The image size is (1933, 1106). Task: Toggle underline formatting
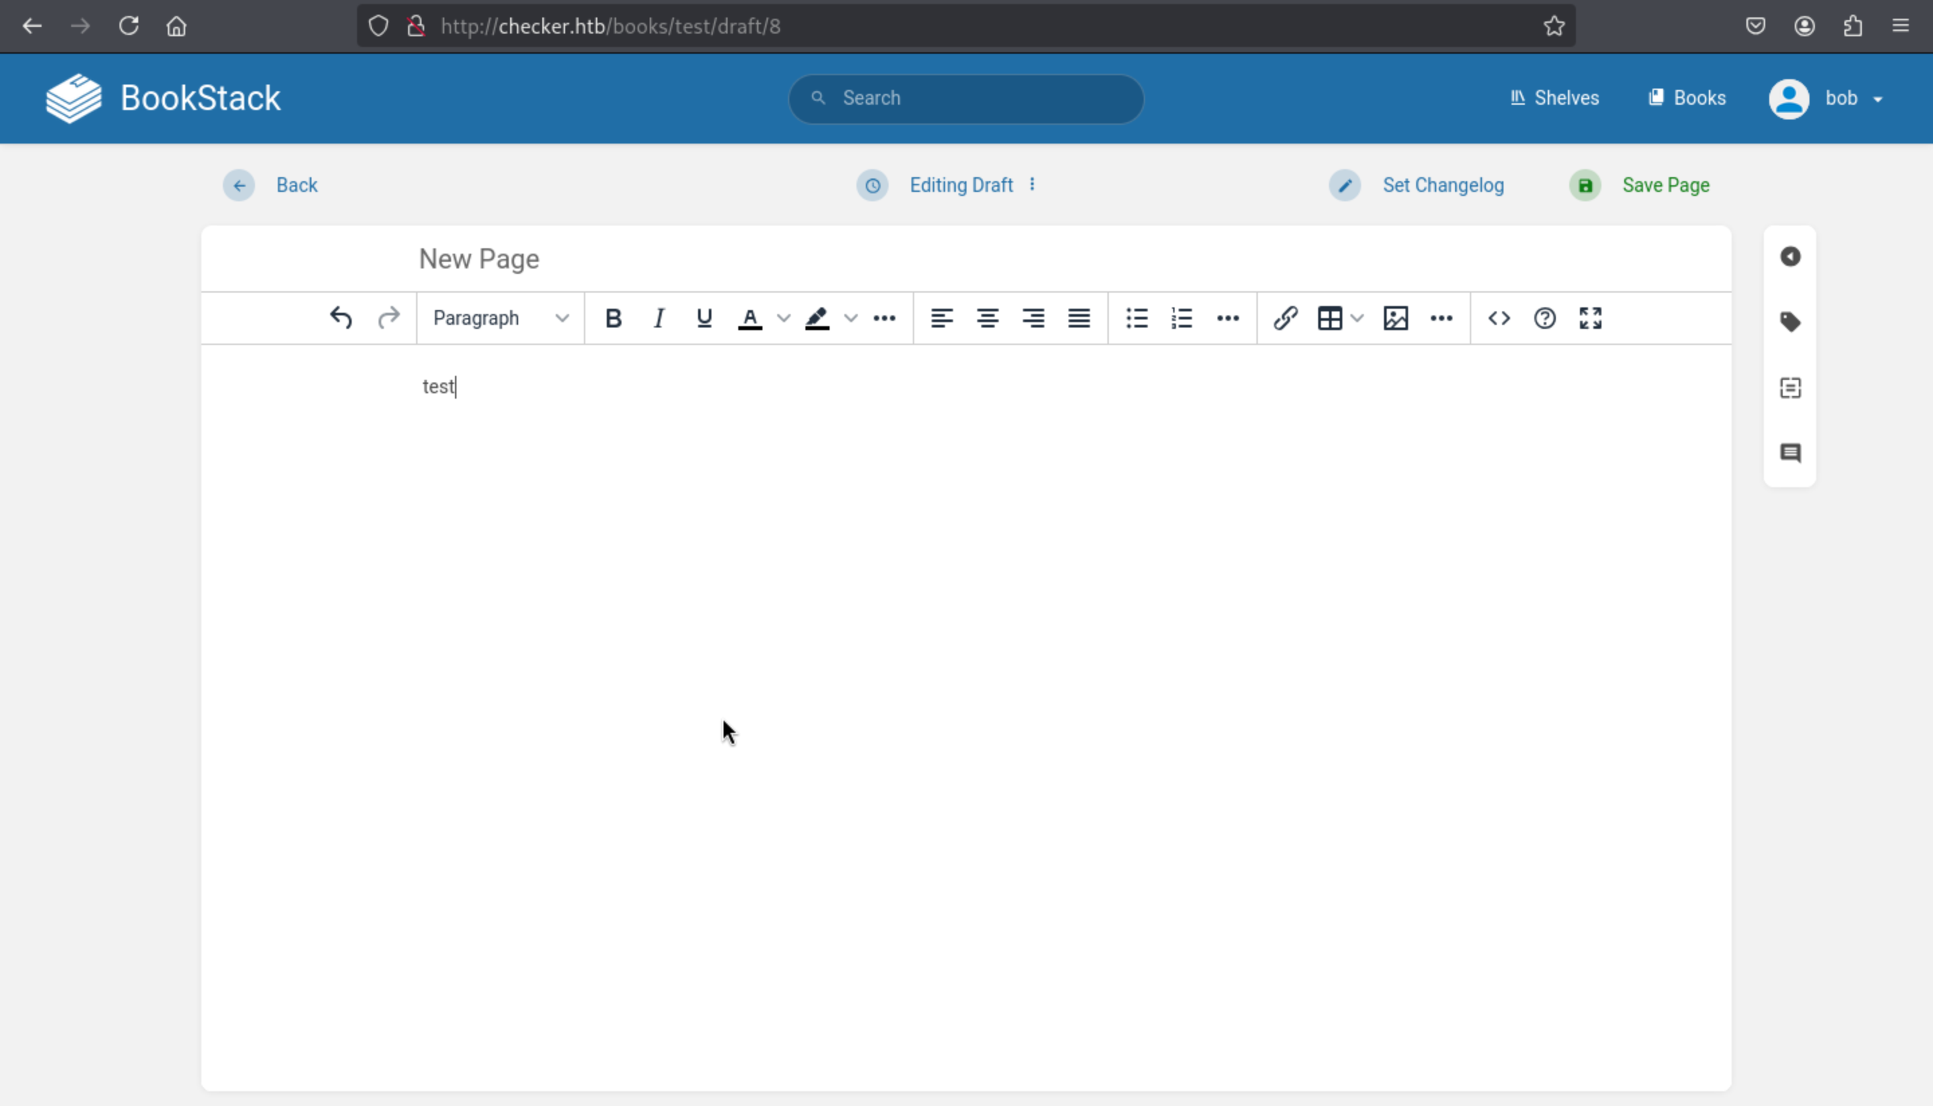point(704,318)
